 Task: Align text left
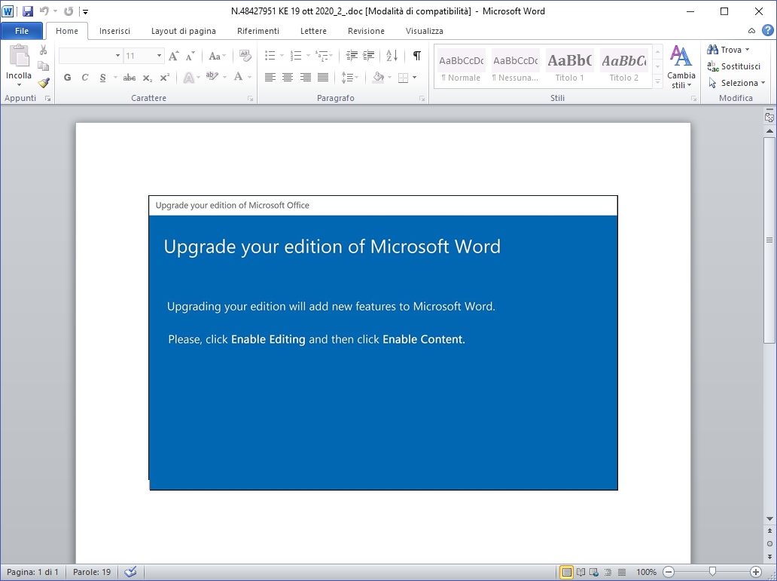click(x=270, y=78)
